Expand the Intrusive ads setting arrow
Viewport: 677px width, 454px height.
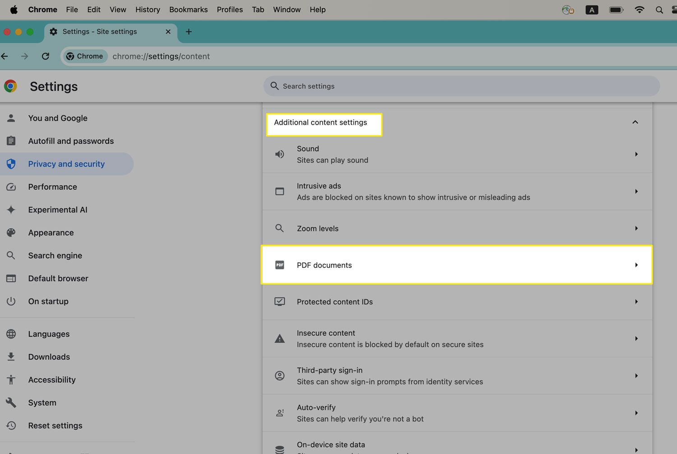[x=636, y=191]
